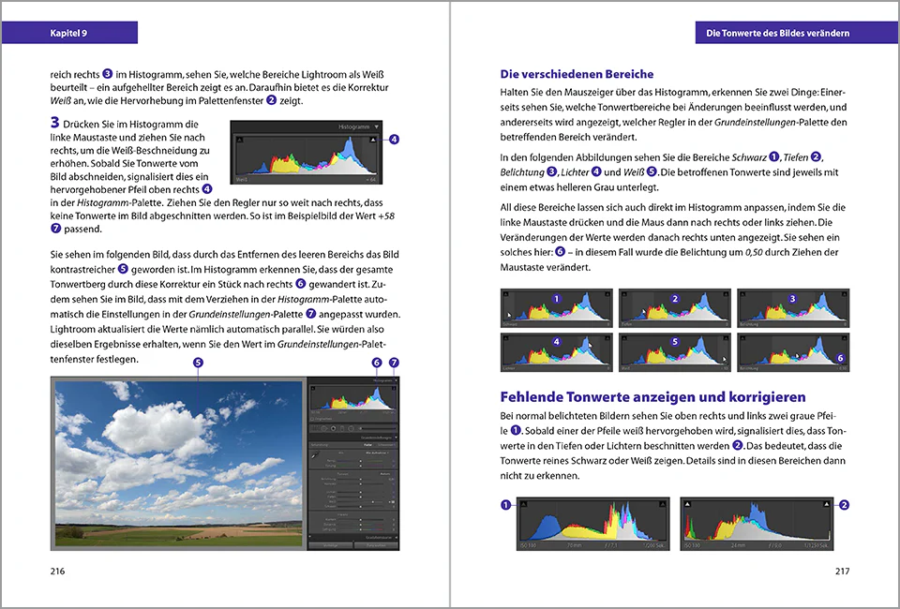The image size is (900, 609).
Task: Collapse the Grundeinstellungen panel in the Lightroom sidebar
Action: pyautogui.click(x=396, y=438)
